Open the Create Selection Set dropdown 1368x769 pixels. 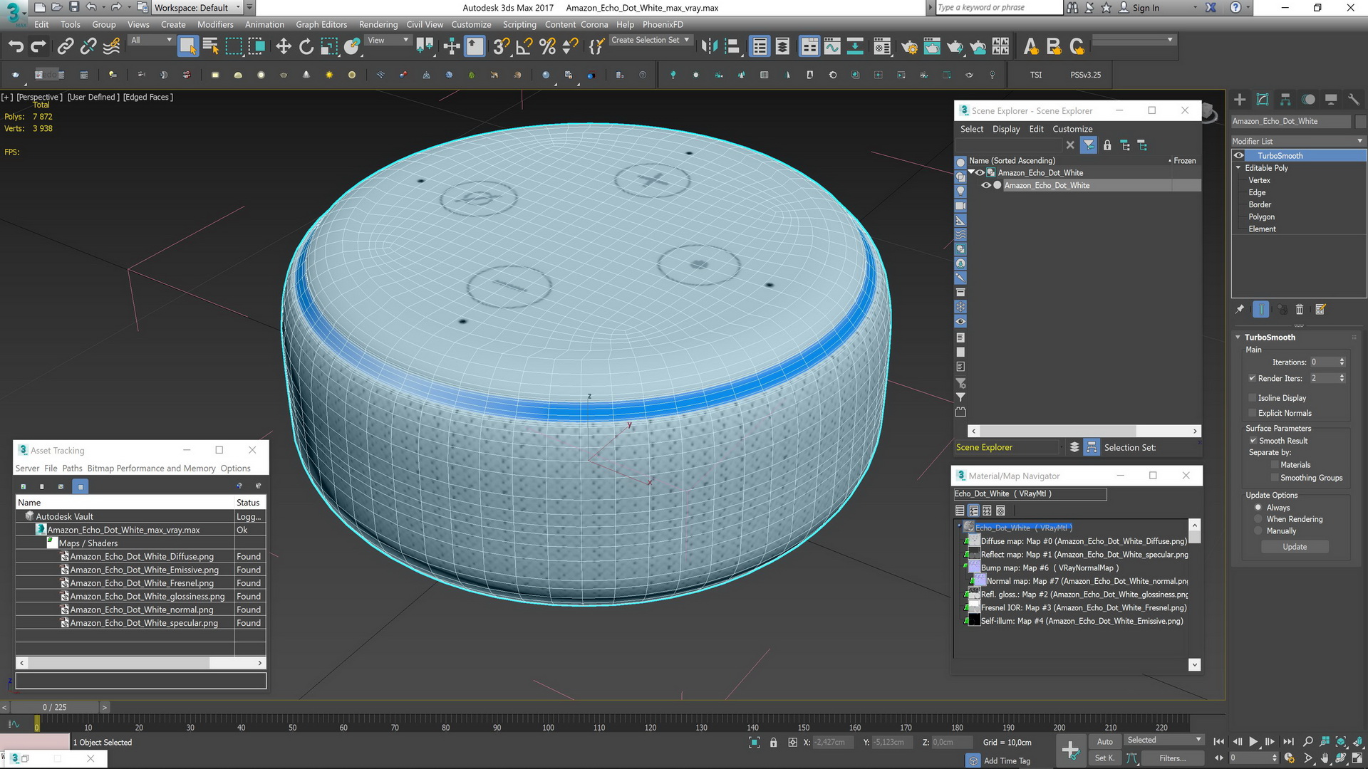(x=651, y=41)
